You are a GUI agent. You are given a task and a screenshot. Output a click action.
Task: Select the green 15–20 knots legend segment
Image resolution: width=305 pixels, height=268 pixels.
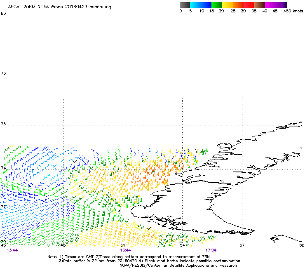[x=217, y=5]
